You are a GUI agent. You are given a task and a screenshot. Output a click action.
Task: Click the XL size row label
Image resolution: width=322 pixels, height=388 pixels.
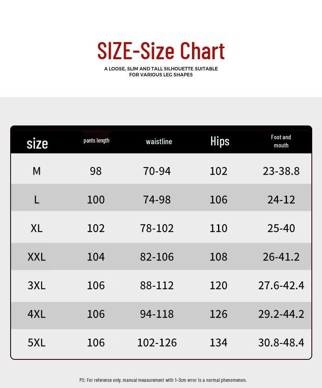tap(37, 228)
